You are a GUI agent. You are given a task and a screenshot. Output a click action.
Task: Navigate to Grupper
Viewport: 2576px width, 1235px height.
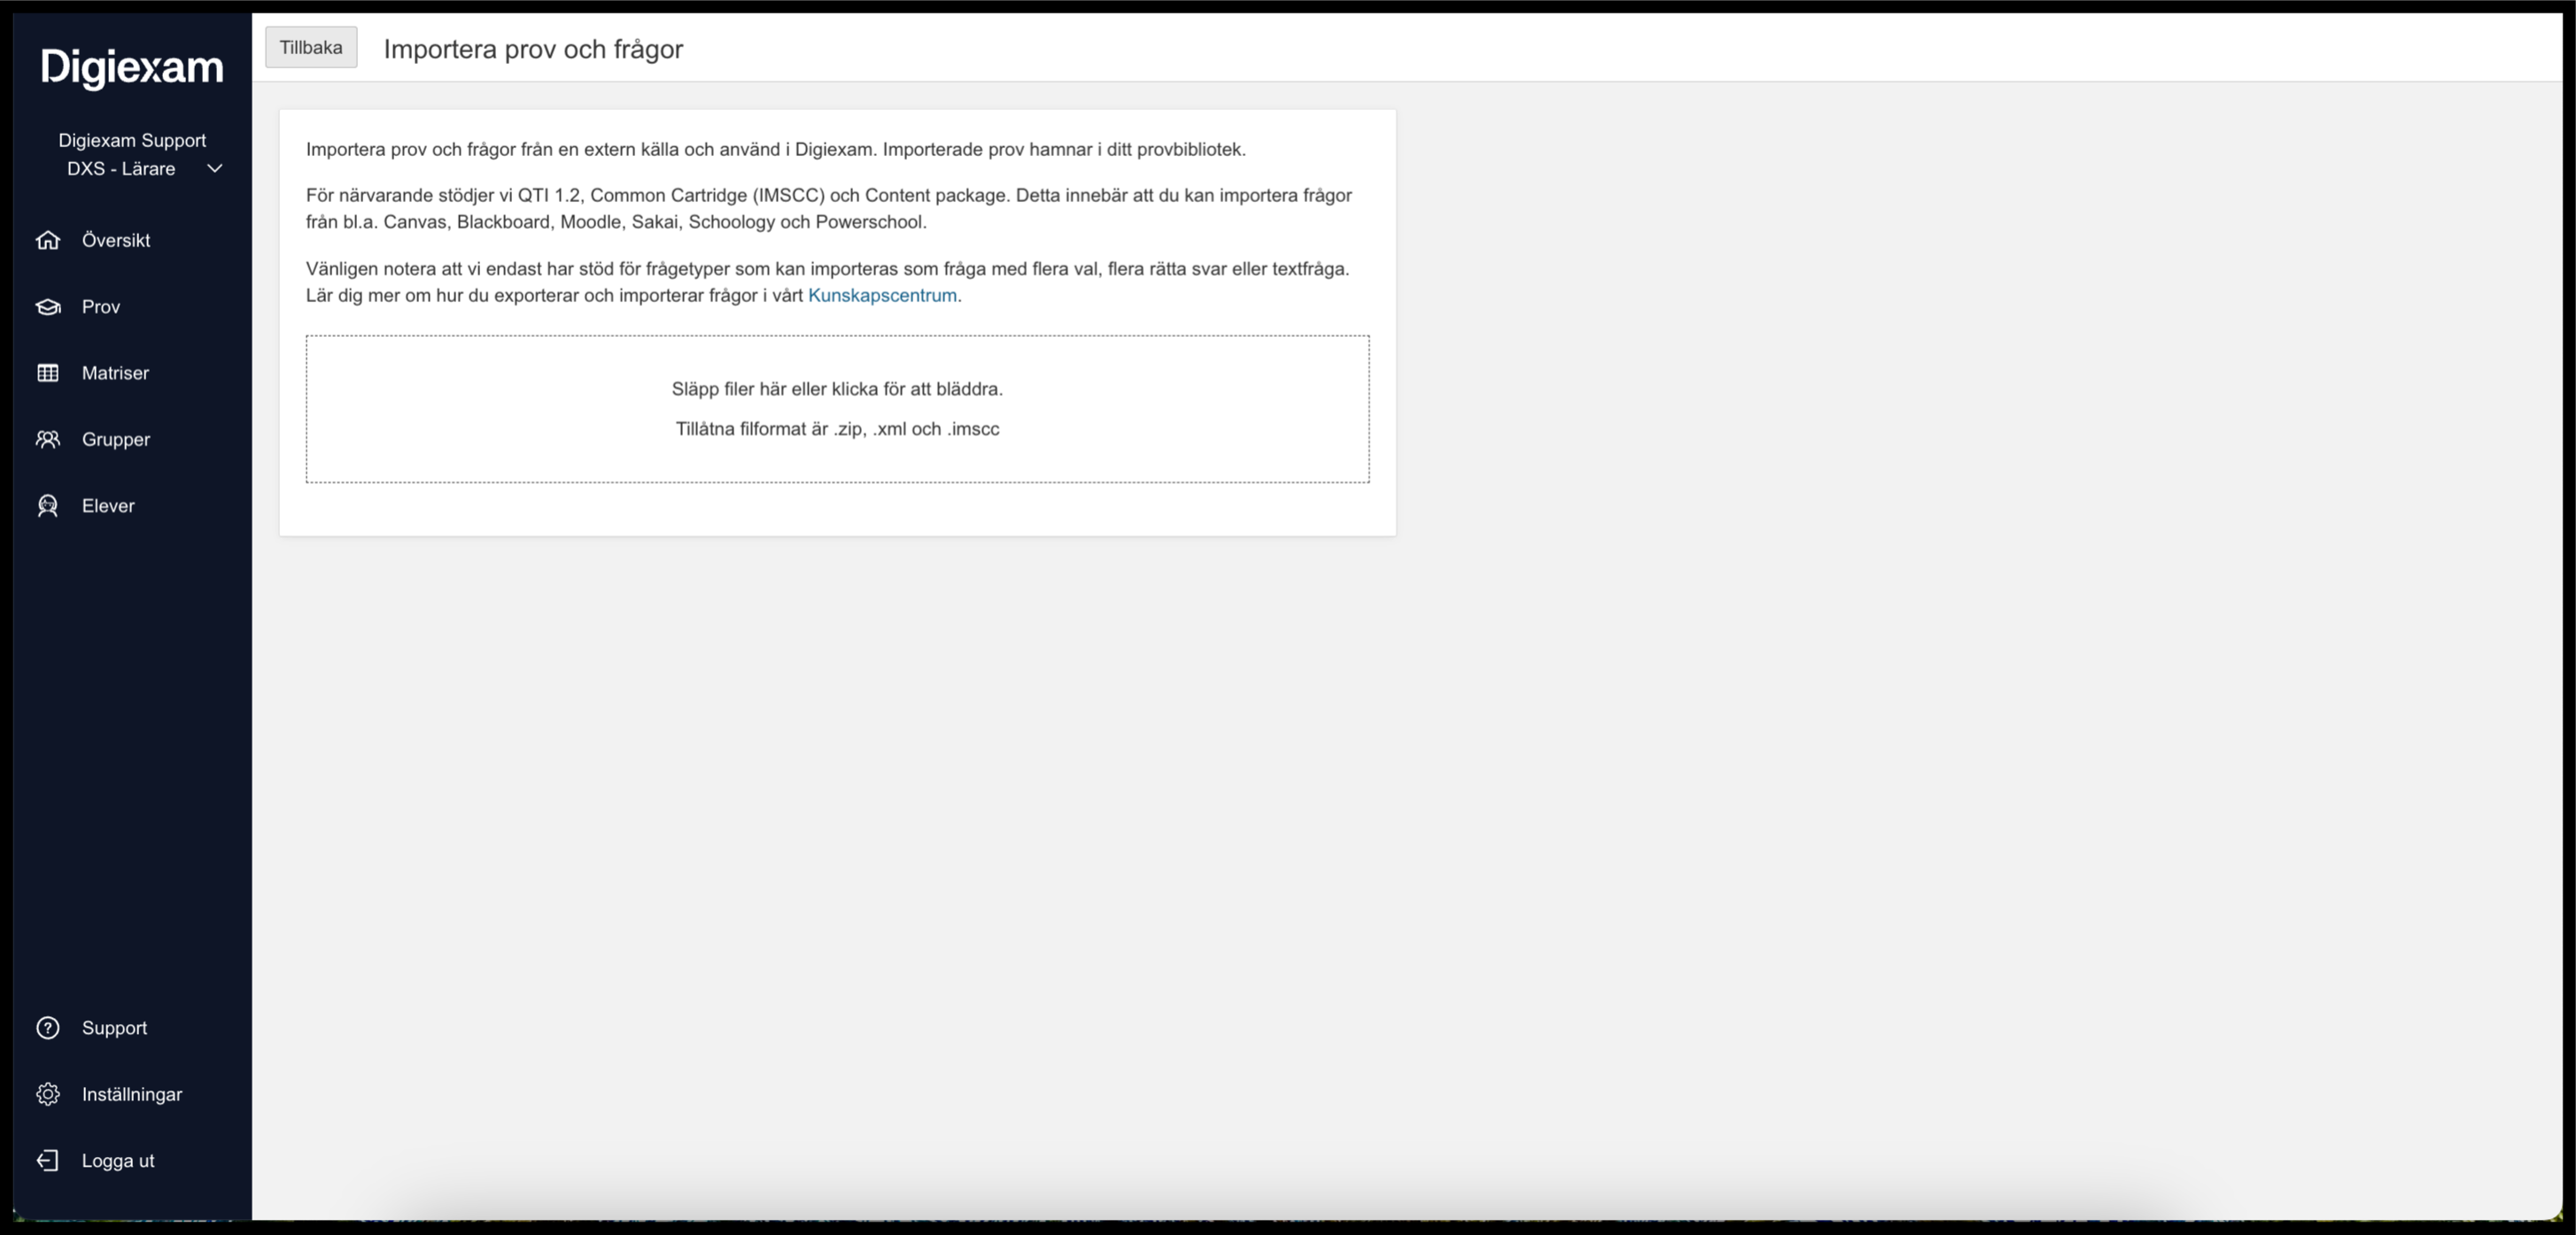coord(116,439)
